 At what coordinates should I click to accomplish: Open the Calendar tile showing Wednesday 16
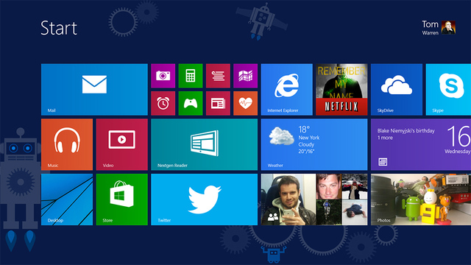[x=421, y=144]
